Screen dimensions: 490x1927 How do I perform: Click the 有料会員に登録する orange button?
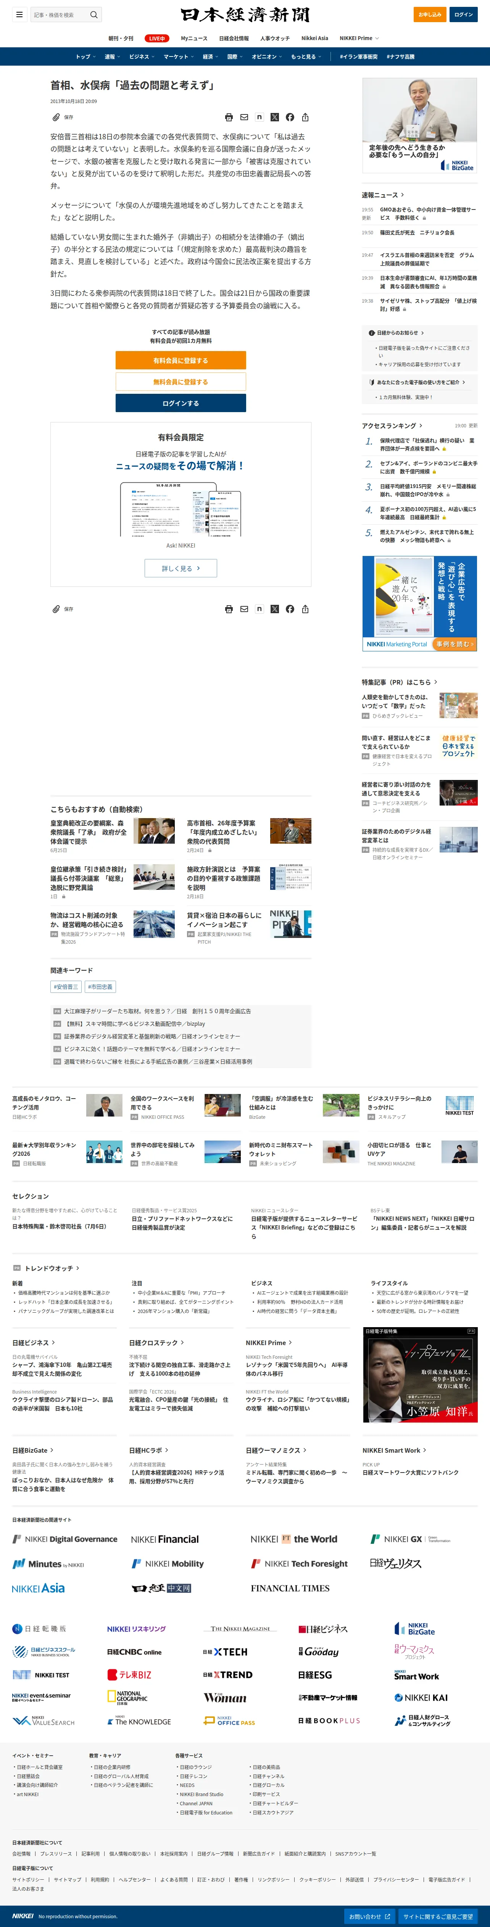pyautogui.click(x=180, y=361)
